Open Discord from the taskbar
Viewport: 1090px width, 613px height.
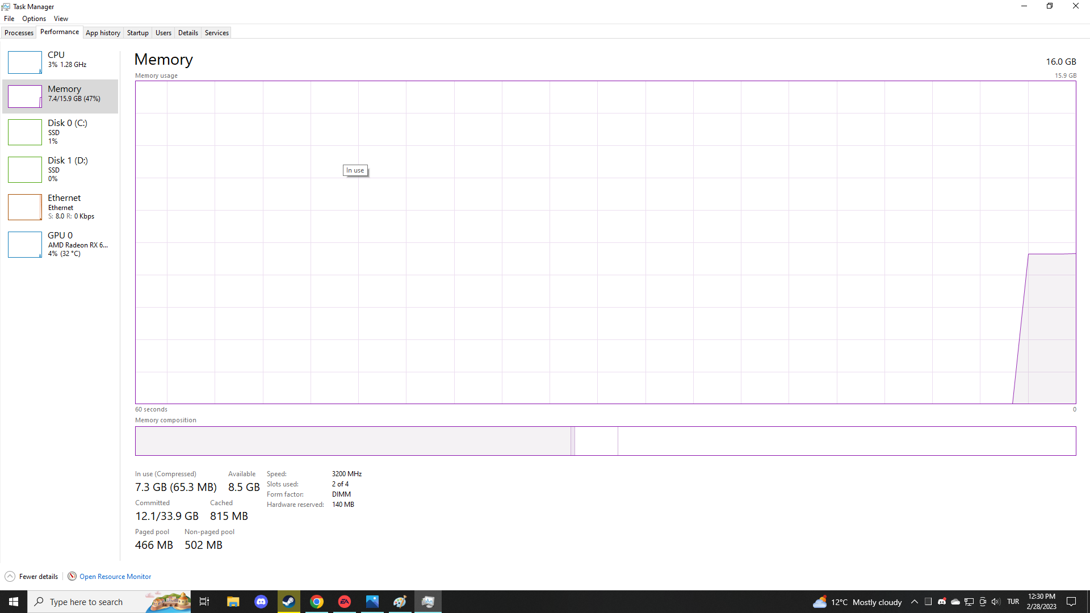click(261, 602)
